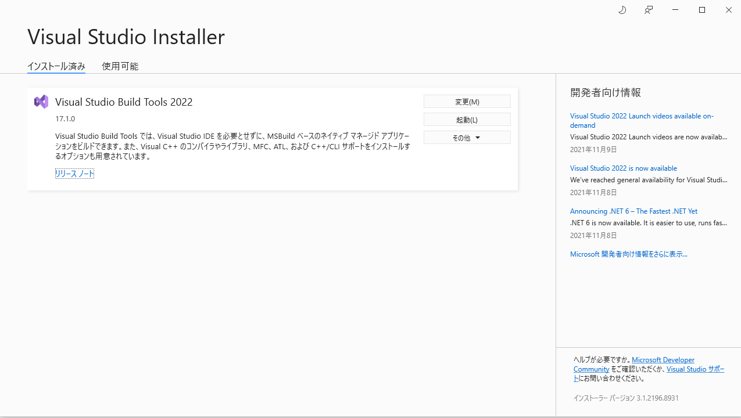Image resolution: width=741 pixels, height=418 pixels.
Task: Open the リリース ノート link
Action: (x=74, y=173)
